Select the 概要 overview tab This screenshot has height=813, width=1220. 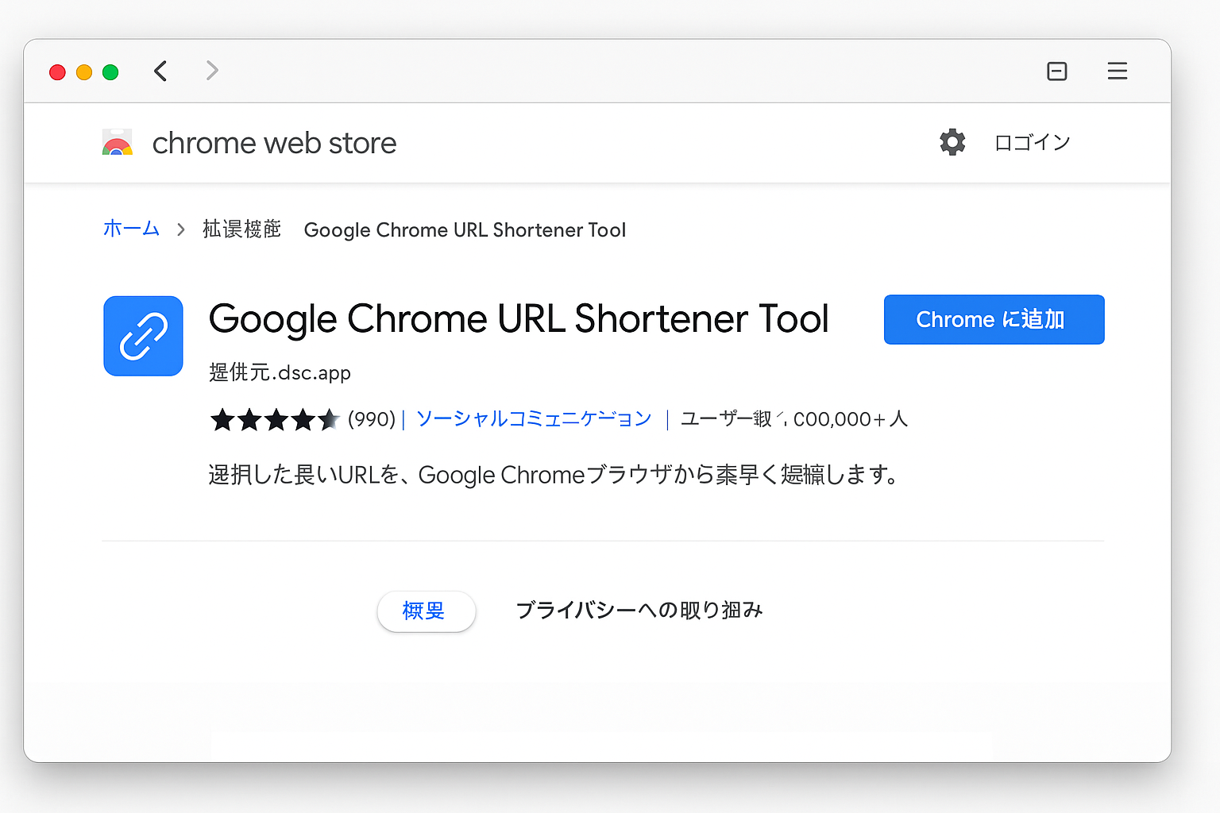coord(427,611)
